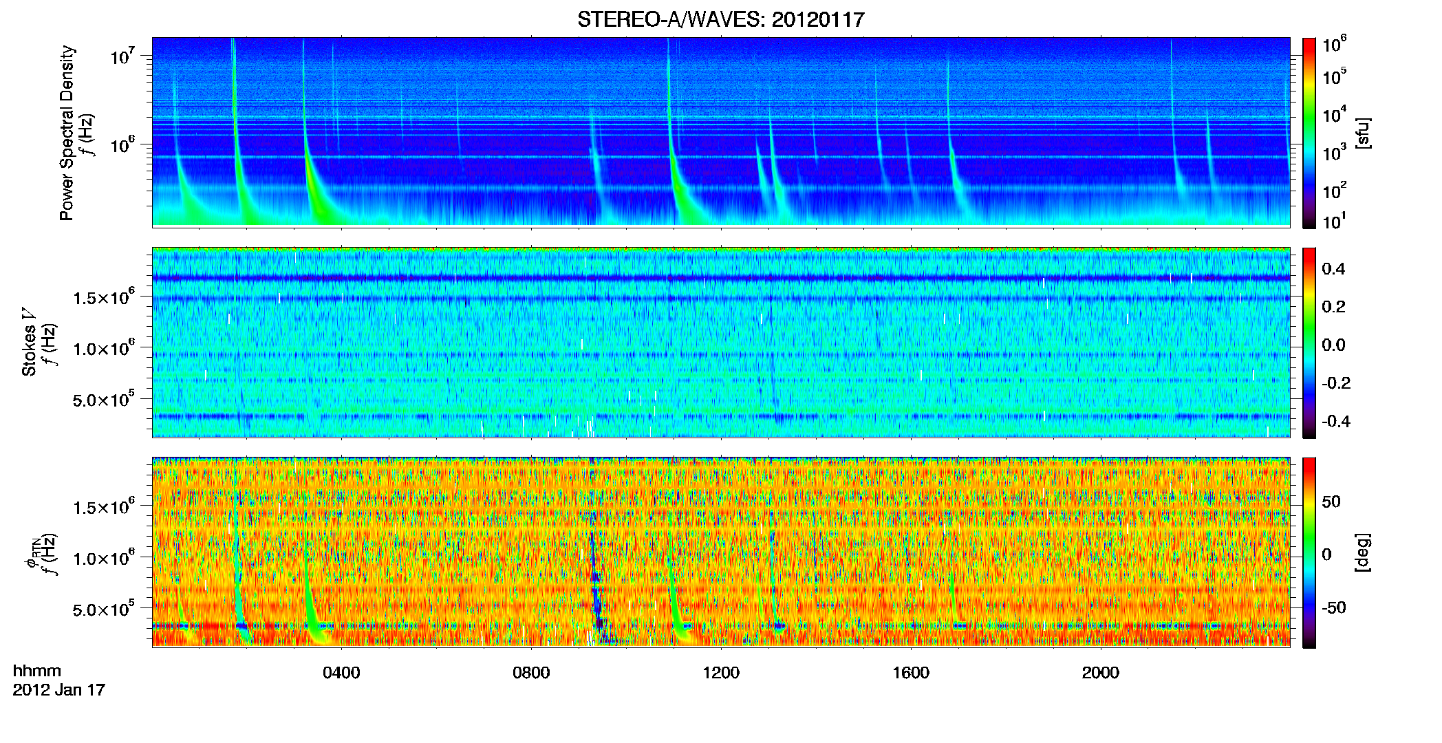Click the degrees color bar of bottom panel
This screenshot has width=1442, height=743.
(1309, 552)
